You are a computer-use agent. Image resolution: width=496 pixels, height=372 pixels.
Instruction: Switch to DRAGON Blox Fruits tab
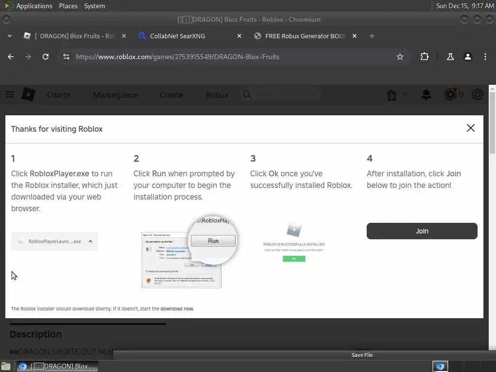75,36
